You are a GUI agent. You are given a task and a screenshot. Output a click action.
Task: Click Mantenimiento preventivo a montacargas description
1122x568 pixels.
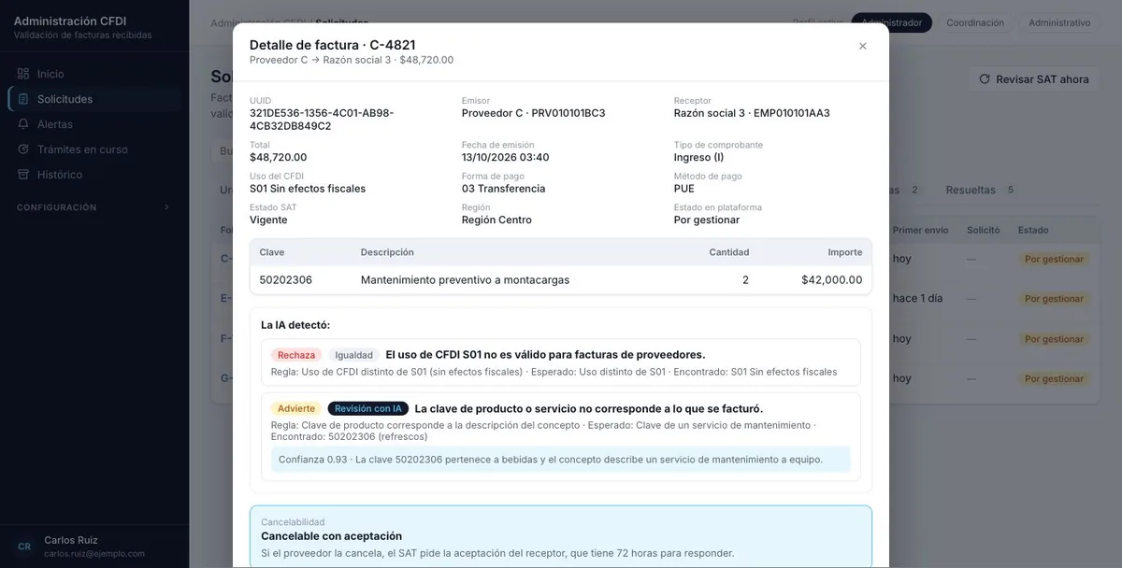coord(465,280)
